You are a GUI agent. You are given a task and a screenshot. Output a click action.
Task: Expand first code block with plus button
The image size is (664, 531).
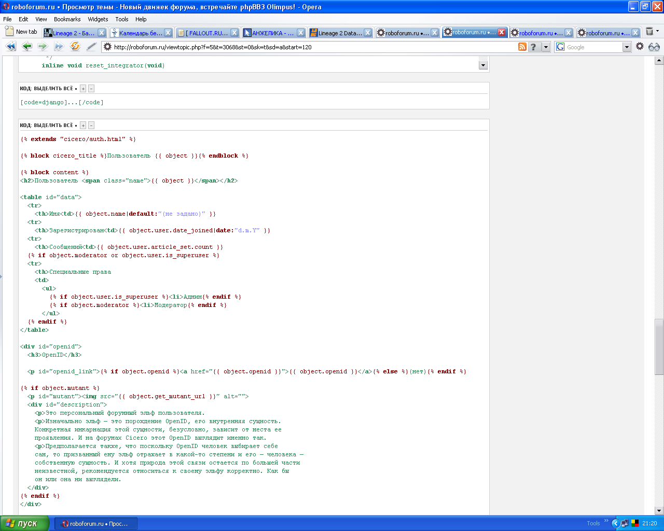[x=83, y=89]
